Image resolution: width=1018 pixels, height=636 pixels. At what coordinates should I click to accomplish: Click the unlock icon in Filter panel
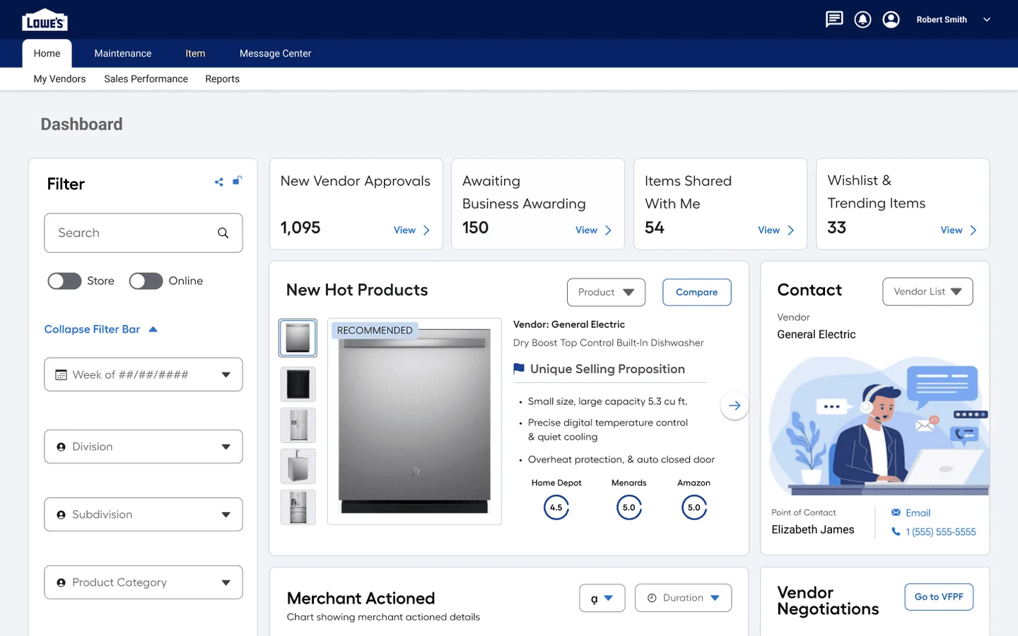point(238,180)
